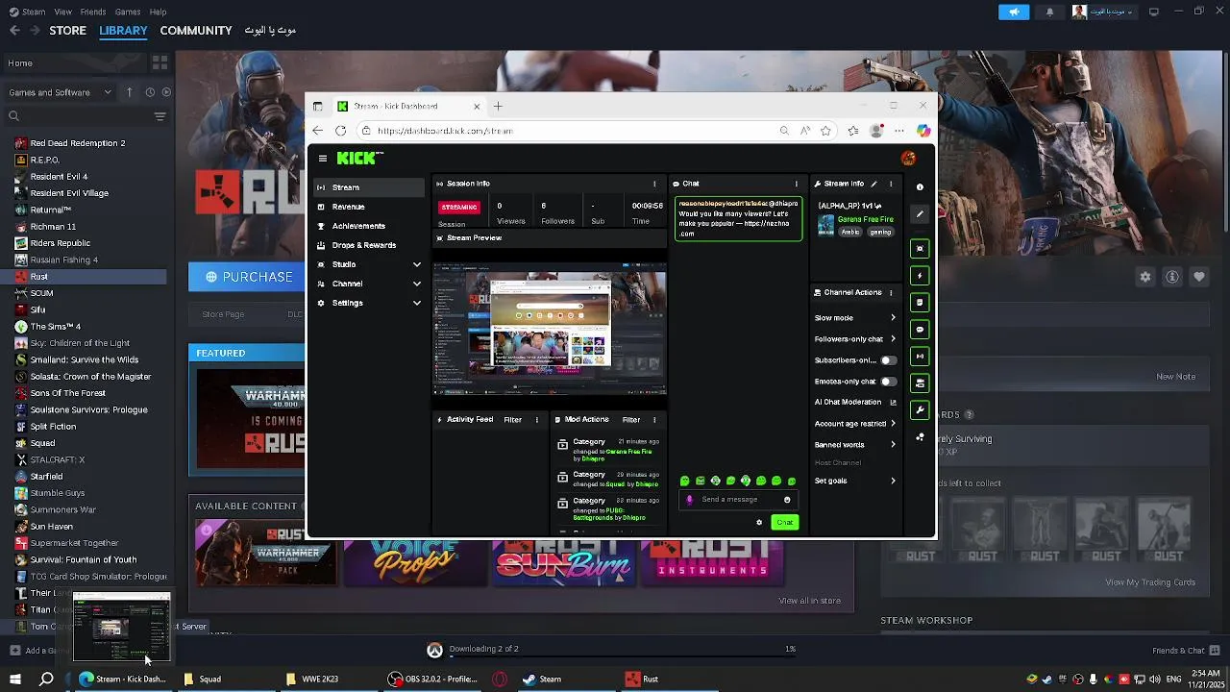The width and height of the screenshot is (1230, 692).
Task: Open chat settings gear icon
Action: point(759,523)
